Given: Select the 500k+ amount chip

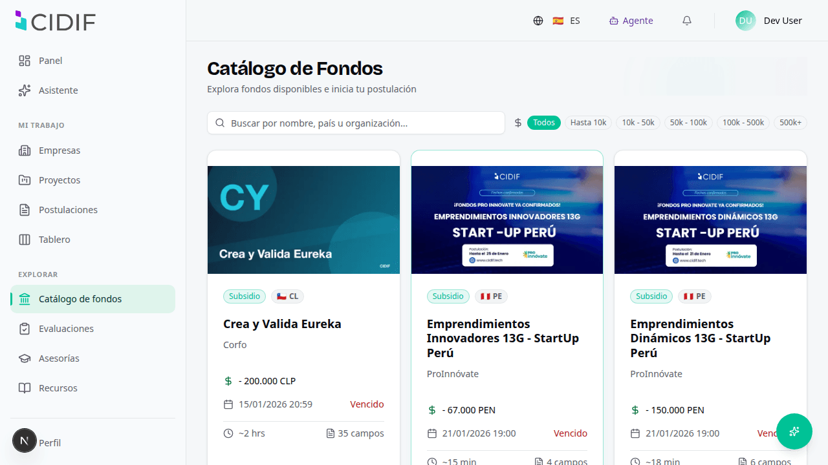Looking at the screenshot, I should (x=790, y=123).
